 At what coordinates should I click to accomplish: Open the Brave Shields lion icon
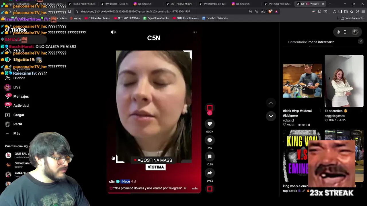click(270, 11)
